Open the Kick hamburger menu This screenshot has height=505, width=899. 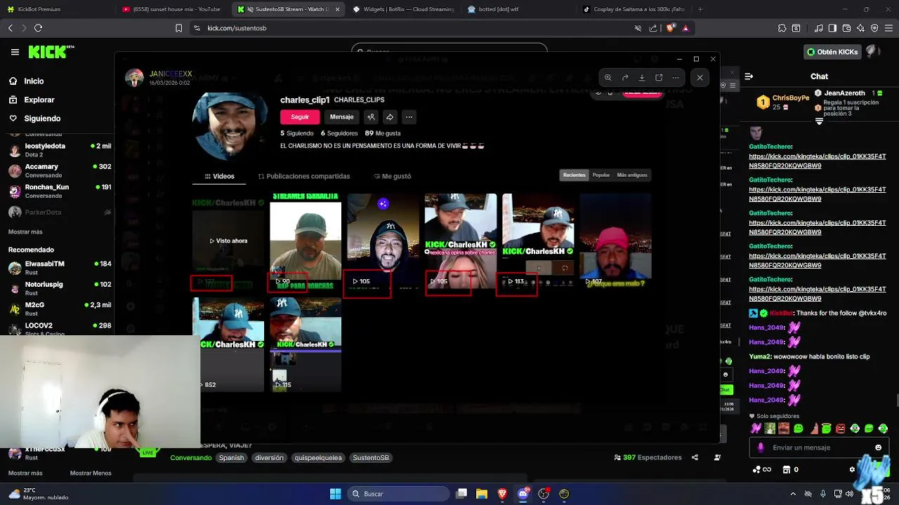click(x=15, y=52)
